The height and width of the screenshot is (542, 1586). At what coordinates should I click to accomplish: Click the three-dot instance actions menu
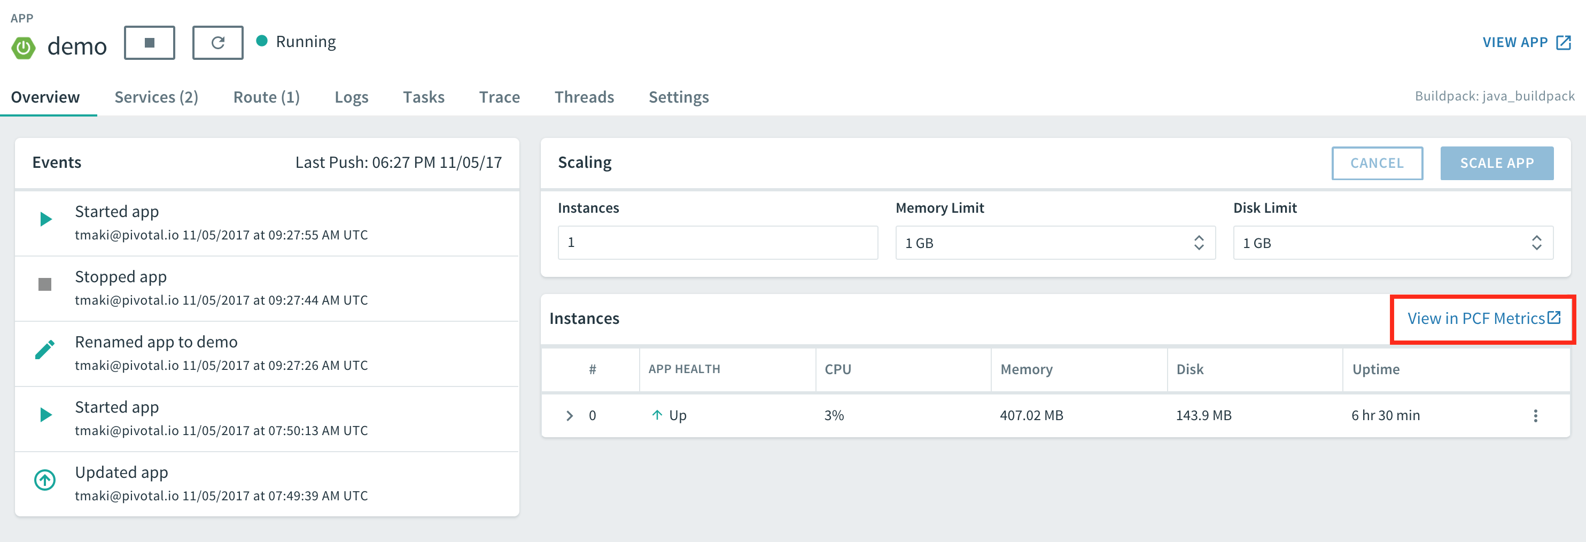pos(1535,416)
